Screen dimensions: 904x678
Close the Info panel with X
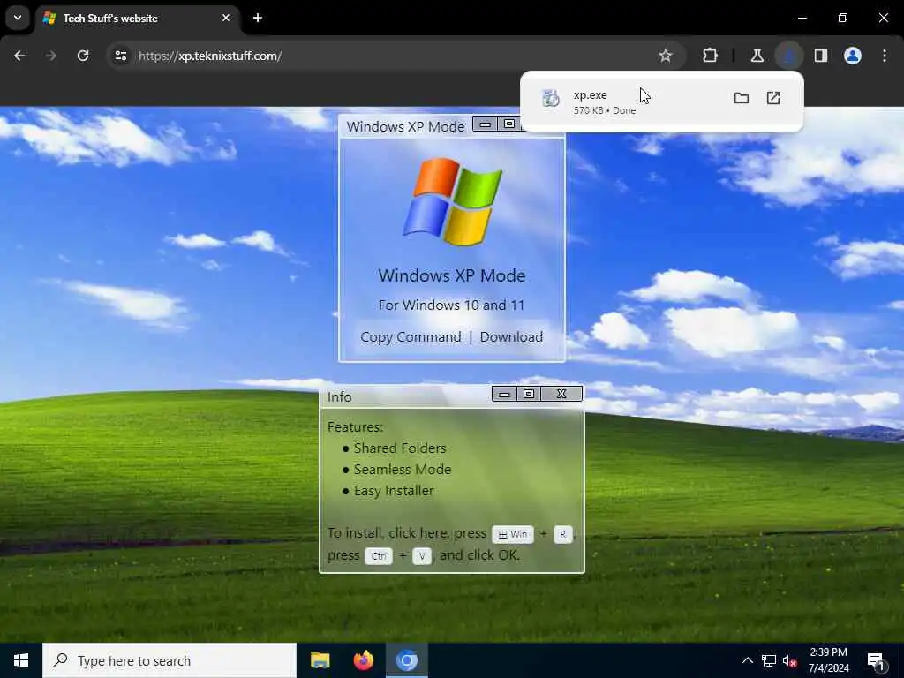(561, 394)
